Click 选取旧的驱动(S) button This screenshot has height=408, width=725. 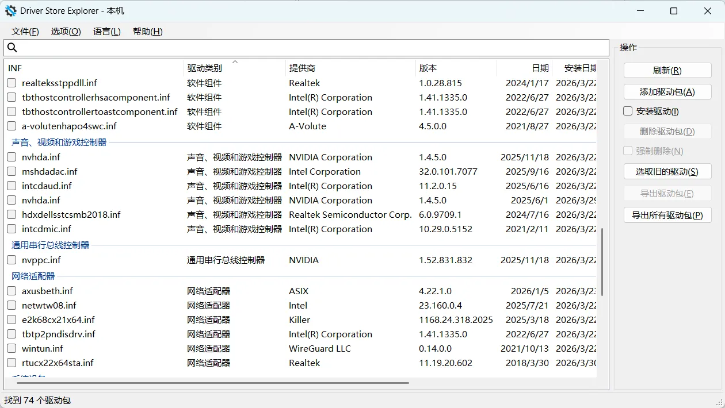[667, 172]
